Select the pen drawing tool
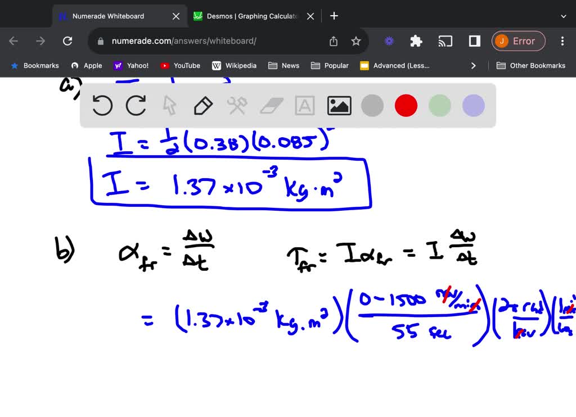576x417 pixels. click(x=203, y=106)
